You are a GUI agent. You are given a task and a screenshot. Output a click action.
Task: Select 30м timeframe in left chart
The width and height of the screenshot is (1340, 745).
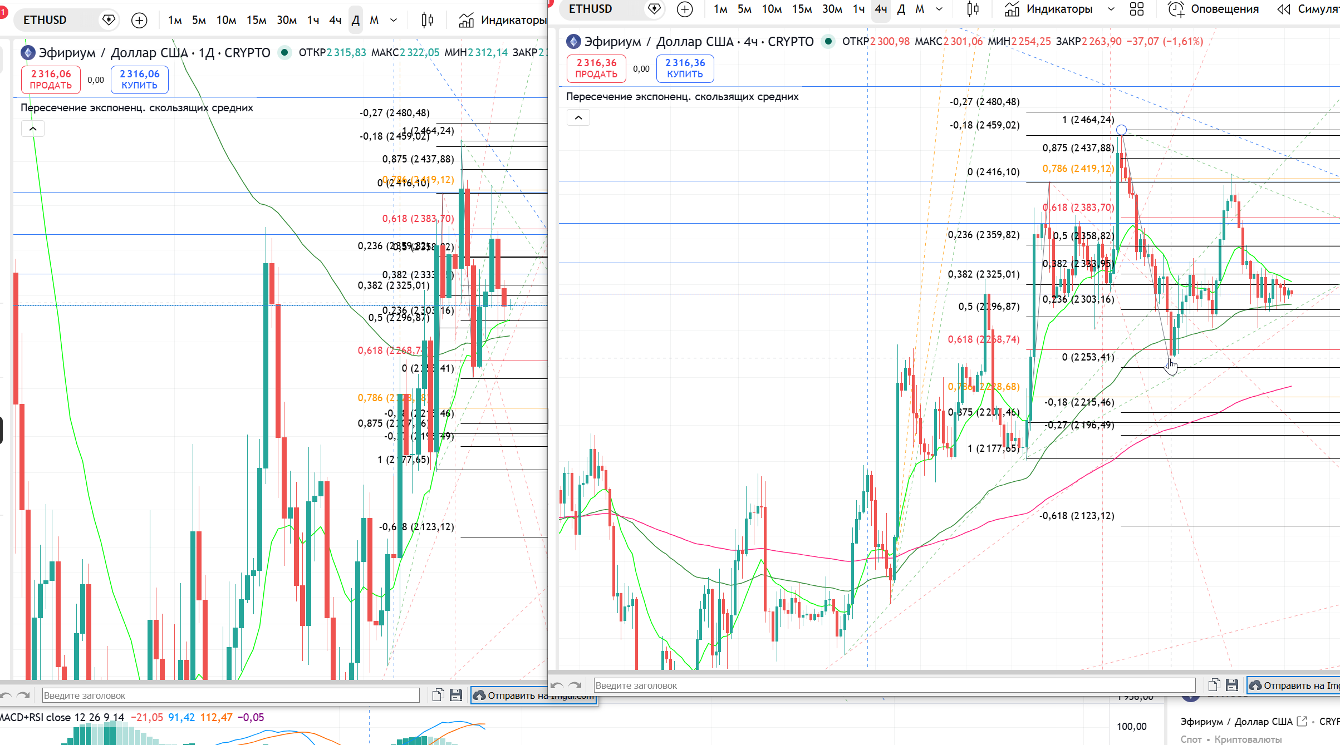coord(286,21)
